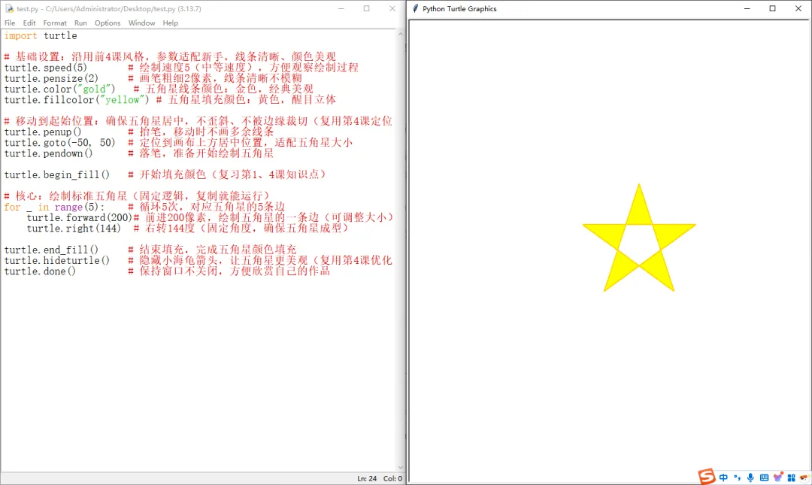This screenshot has width=812, height=485.
Task: Click the 'Ln: 24' status bar indicator
Action: pyautogui.click(x=367, y=478)
